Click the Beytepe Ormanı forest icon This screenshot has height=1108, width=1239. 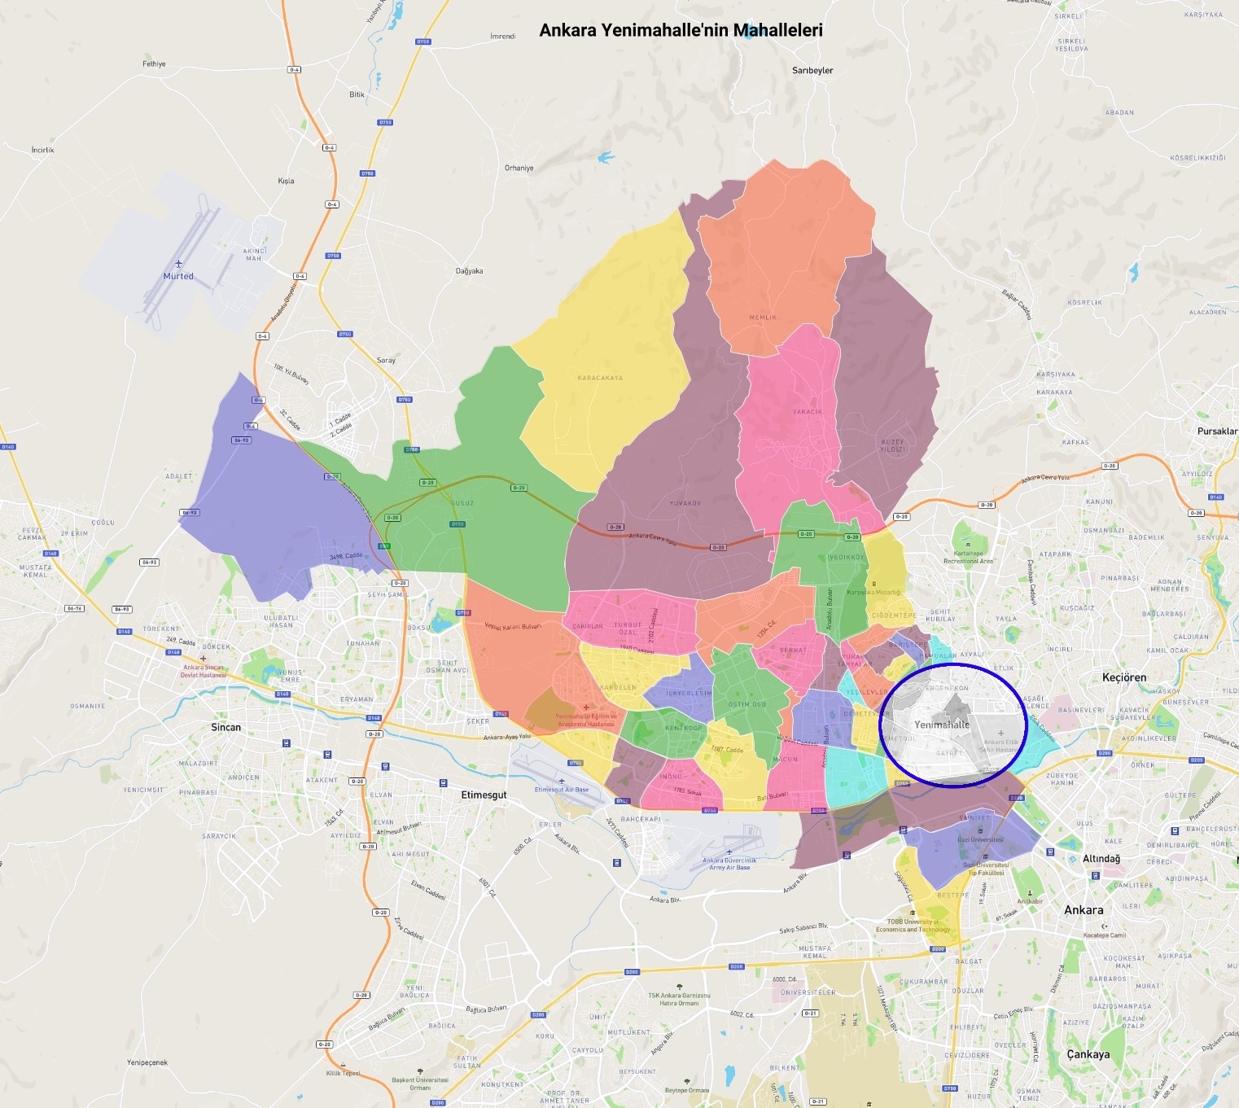point(687,1082)
